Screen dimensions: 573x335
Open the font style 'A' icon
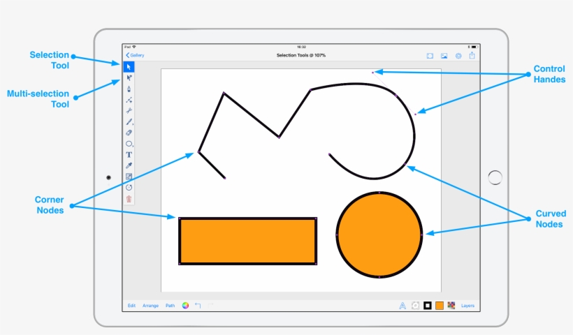402,306
